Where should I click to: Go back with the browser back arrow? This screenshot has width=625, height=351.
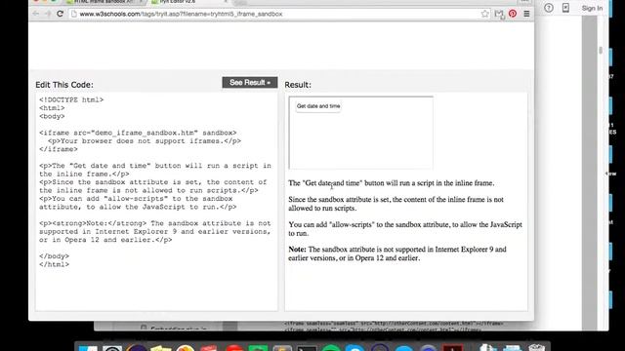pos(36,14)
